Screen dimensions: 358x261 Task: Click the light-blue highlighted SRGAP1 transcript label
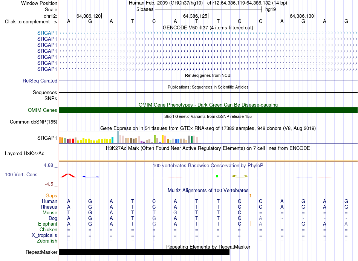[47, 33]
